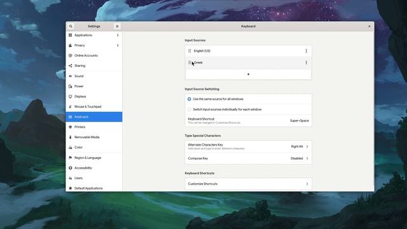The image size is (407, 229).
Task: Click the Region & Language flag icon
Action: click(70, 158)
